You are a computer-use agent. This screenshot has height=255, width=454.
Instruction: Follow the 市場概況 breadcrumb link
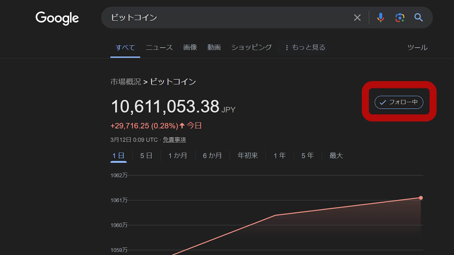click(126, 82)
